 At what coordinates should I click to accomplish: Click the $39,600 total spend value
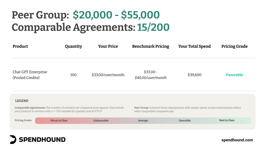tap(195, 75)
